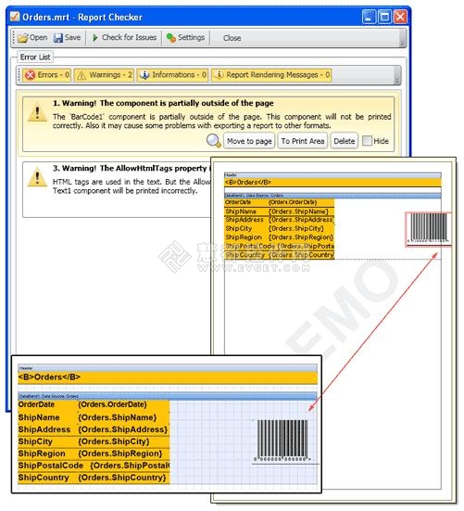Click '{Orders.ShipCity}' field in enlarged view

point(114,441)
